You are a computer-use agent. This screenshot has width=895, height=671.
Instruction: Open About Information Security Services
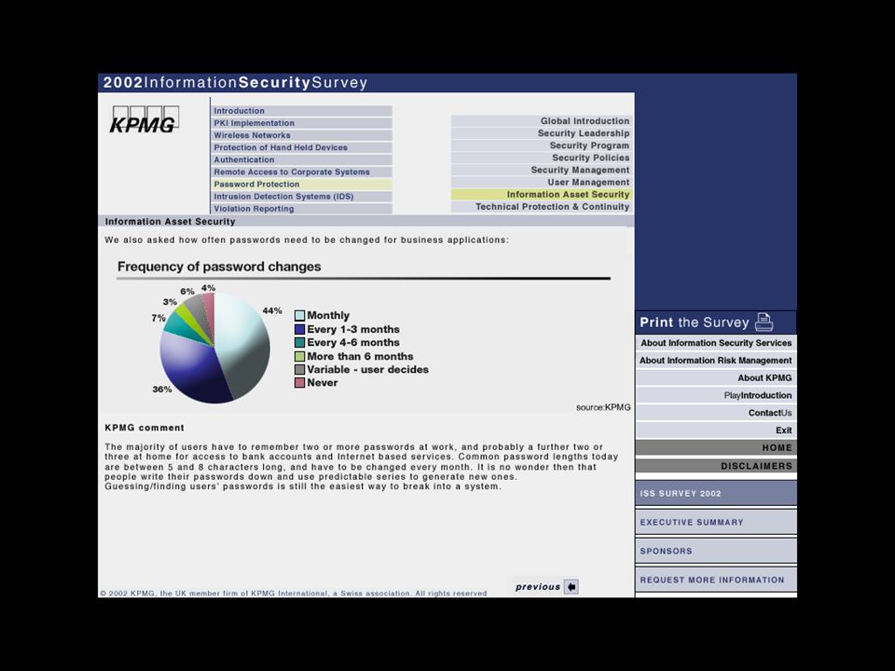716,343
